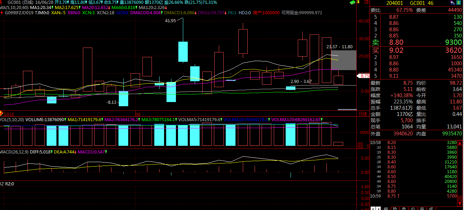Click the 委差 44490 value
Viewport: 464px width, 210px height.
pyautogui.click(x=455, y=10)
